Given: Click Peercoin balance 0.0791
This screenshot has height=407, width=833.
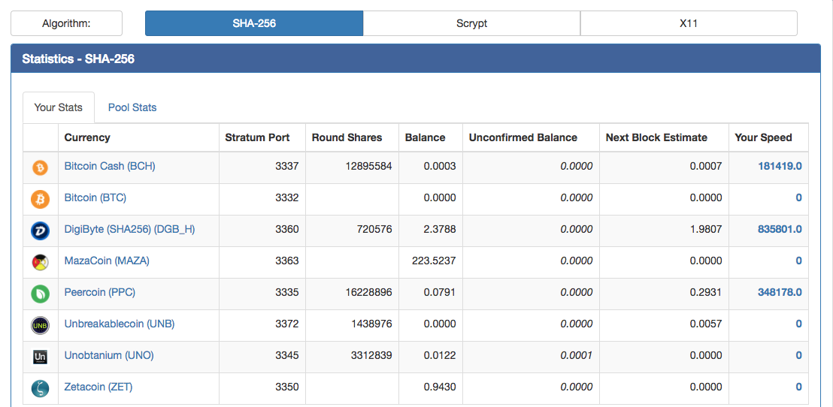Looking at the screenshot, I should coord(440,292).
